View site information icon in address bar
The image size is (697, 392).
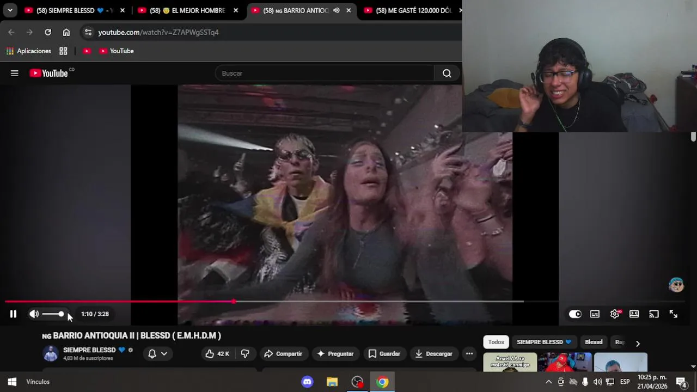[x=88, y=32]
